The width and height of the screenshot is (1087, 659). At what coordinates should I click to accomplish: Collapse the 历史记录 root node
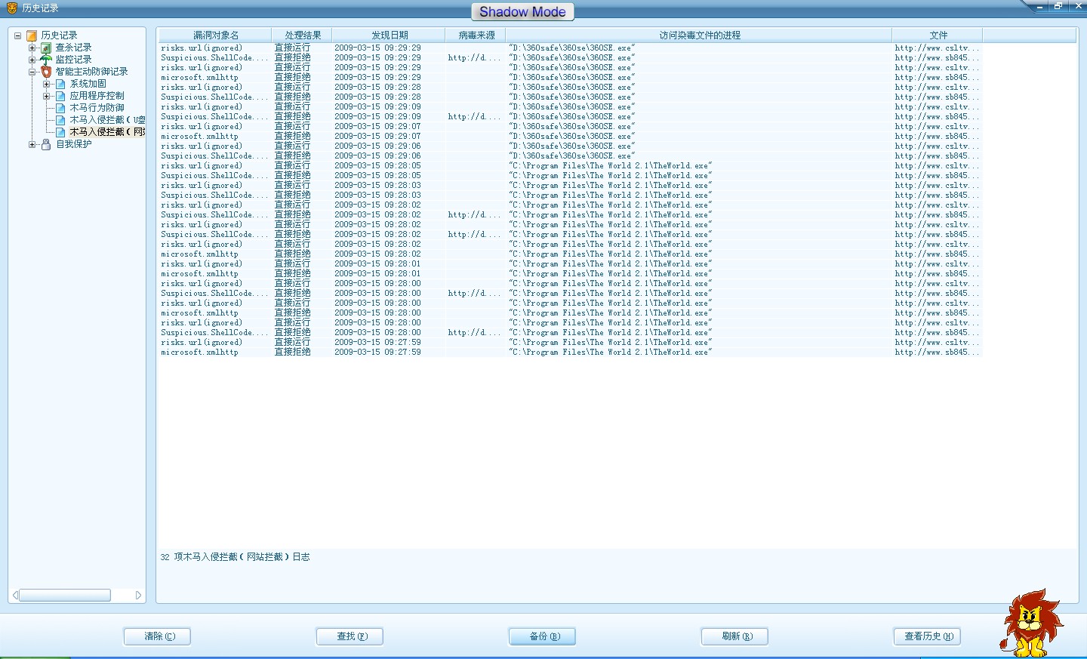[x=17, y=35]
